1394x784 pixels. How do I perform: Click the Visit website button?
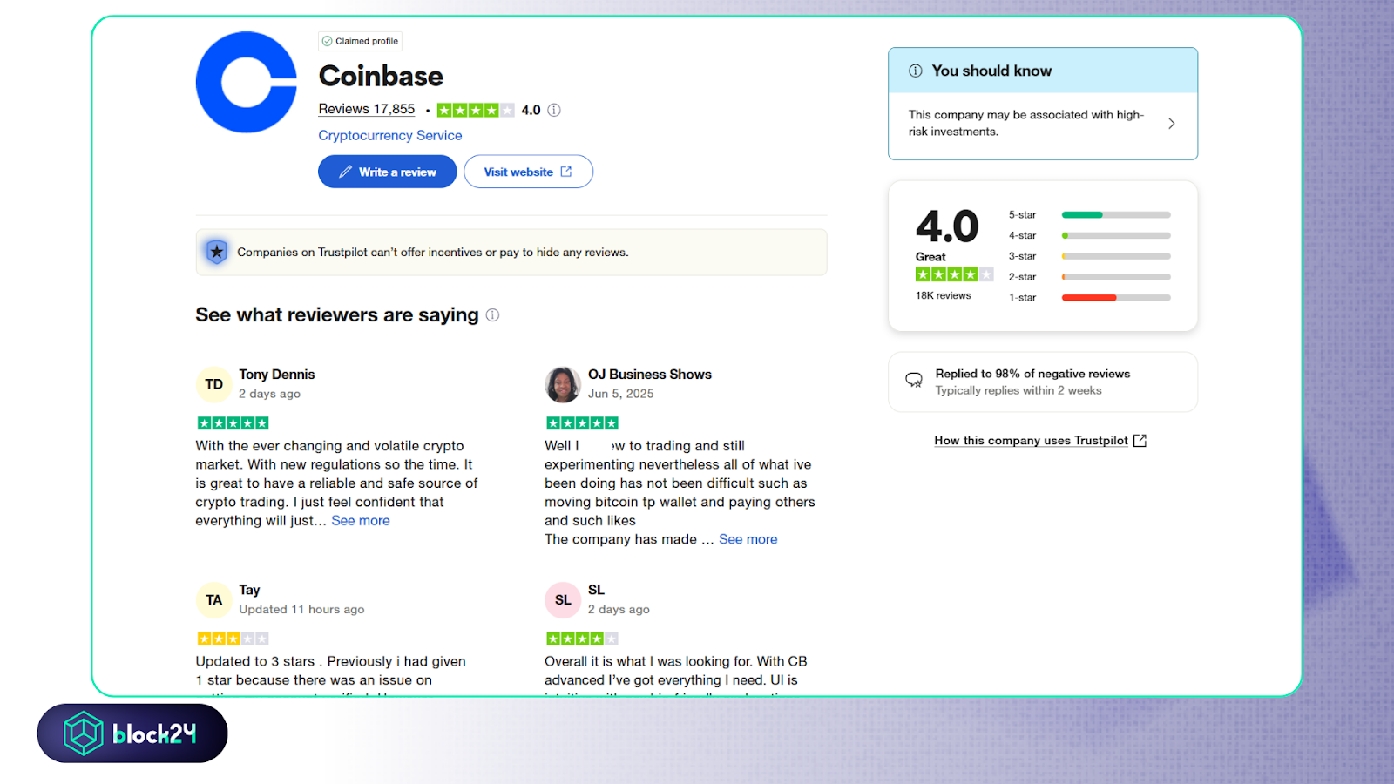coord(528,172)
